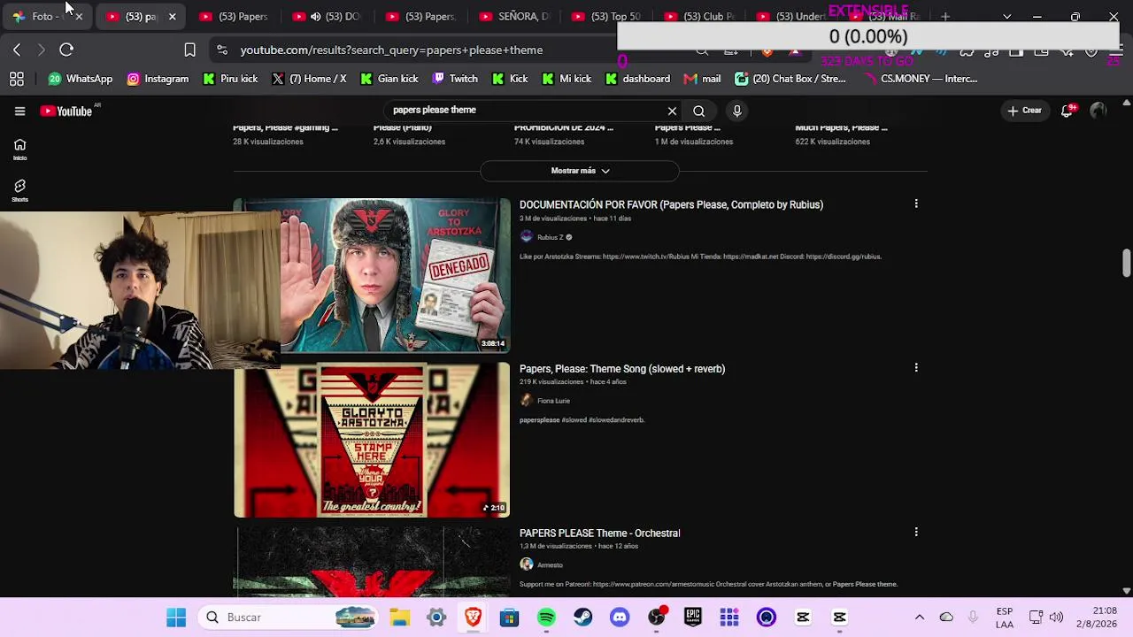Open the Instagram bookmark
1133x637 pixels.
pyautogui.click(x=158, y=79)
